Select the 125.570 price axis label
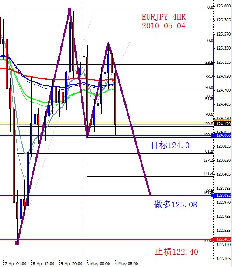 tap(224, 34)
